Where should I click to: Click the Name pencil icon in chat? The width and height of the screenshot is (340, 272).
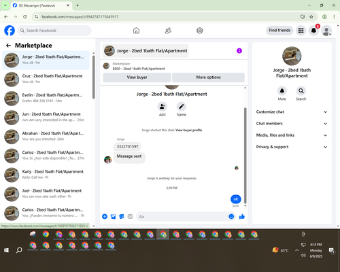[x=182, y=106]
